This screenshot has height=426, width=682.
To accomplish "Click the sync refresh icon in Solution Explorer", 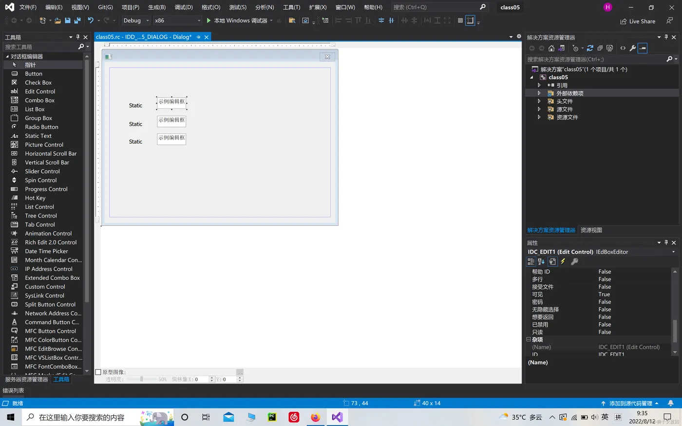I will (x=590, y=48).
